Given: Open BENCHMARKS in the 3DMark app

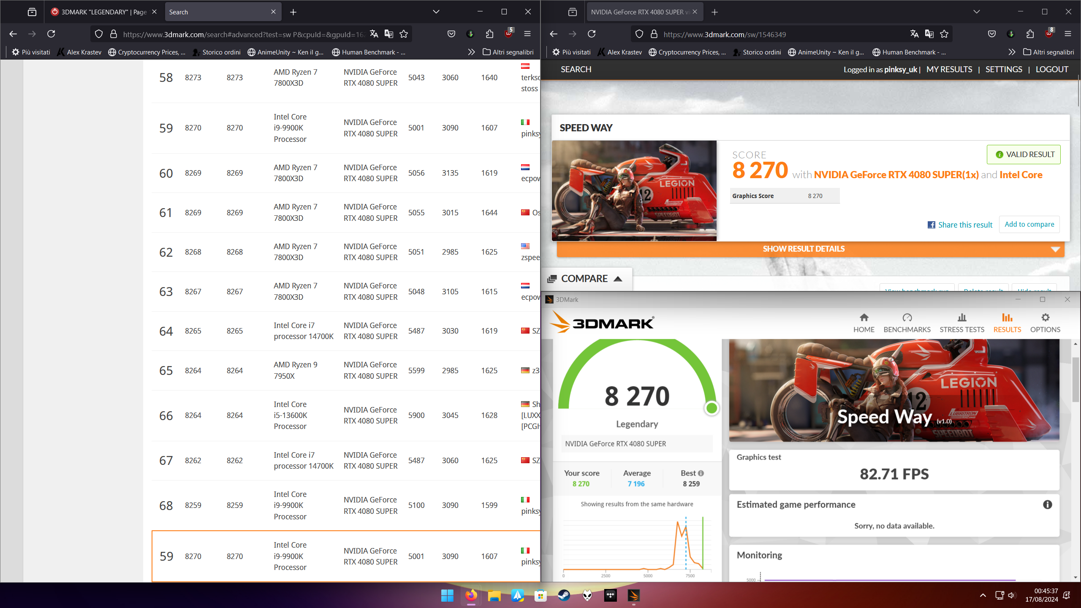Looking at the screenshot, I should (907, 323).
